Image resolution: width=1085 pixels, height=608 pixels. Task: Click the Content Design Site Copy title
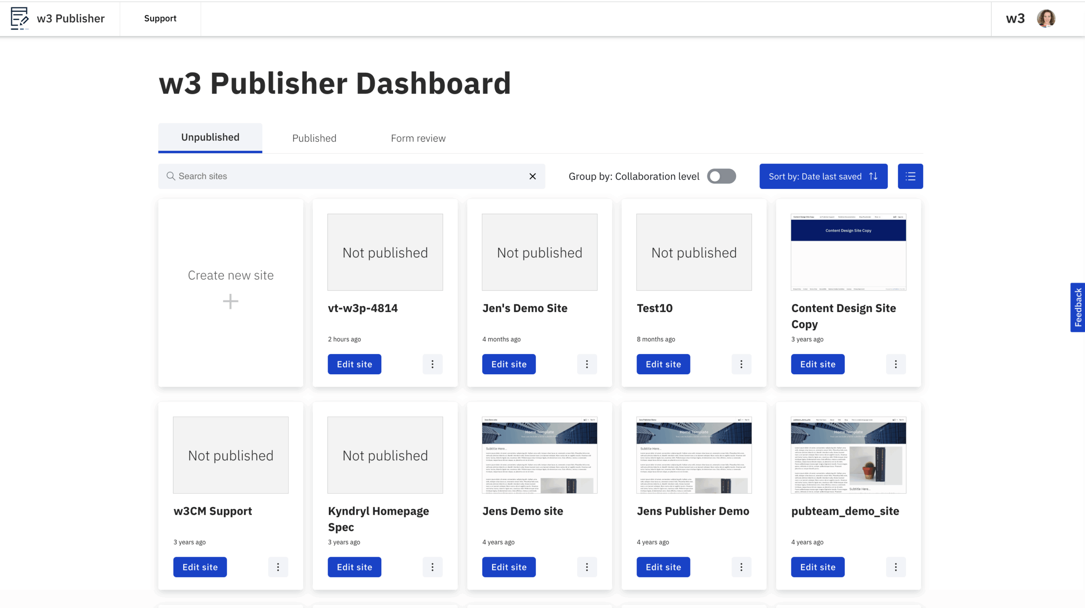(843, 316)
